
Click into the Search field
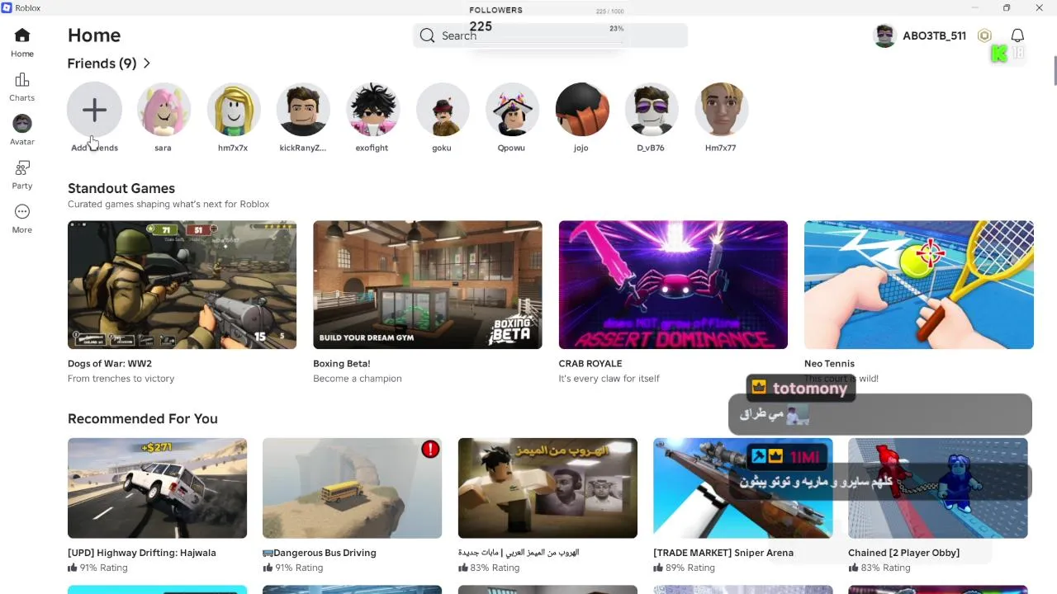550,35
